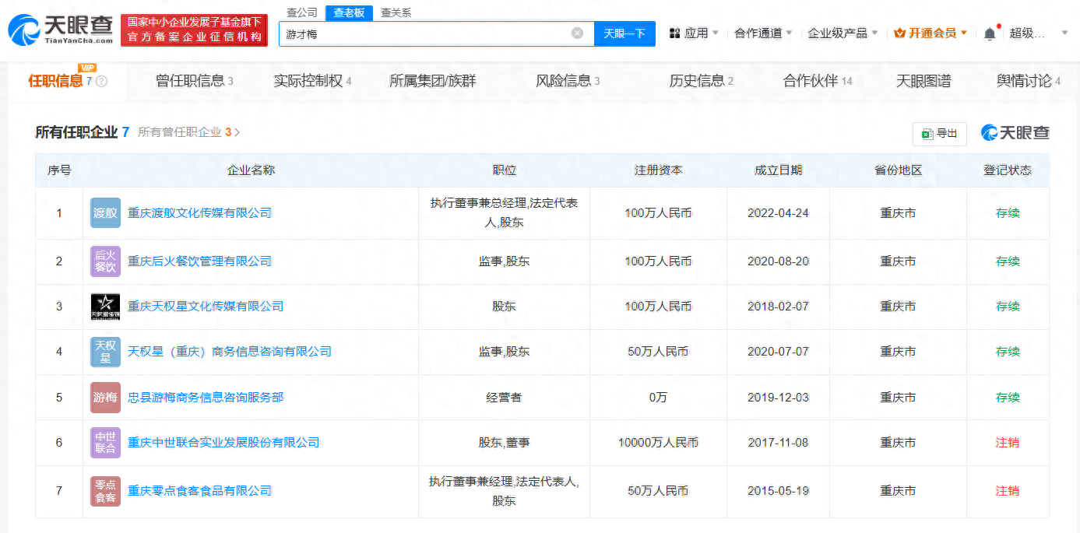The width and height of the screenshot is (1080, 533).
Task: Expand the 合作通道 dropdown
Action: point(763,33)
